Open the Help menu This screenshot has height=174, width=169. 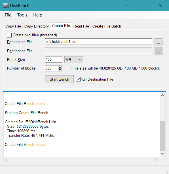[38, 15]
